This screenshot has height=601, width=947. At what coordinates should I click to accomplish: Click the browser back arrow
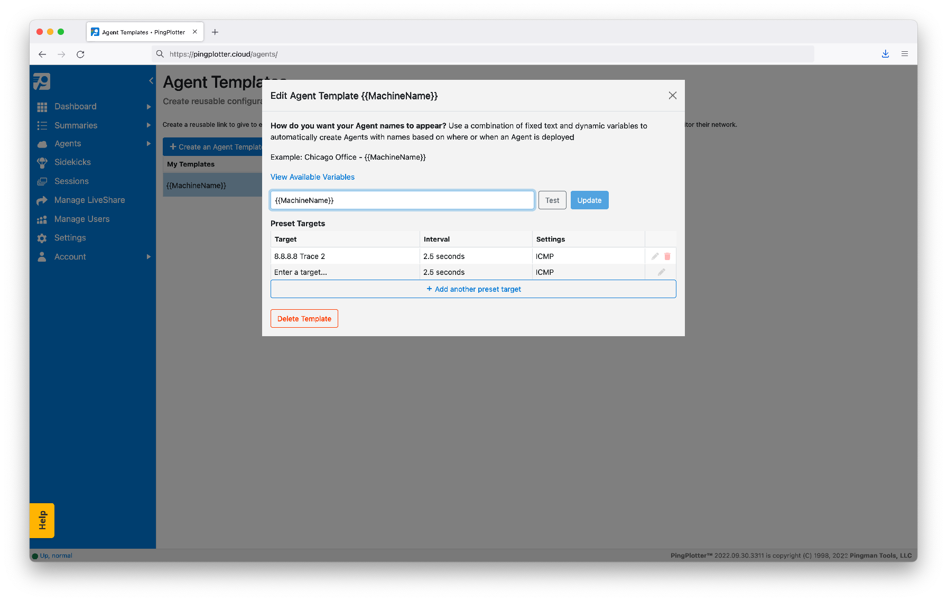(x=42, y=54)
